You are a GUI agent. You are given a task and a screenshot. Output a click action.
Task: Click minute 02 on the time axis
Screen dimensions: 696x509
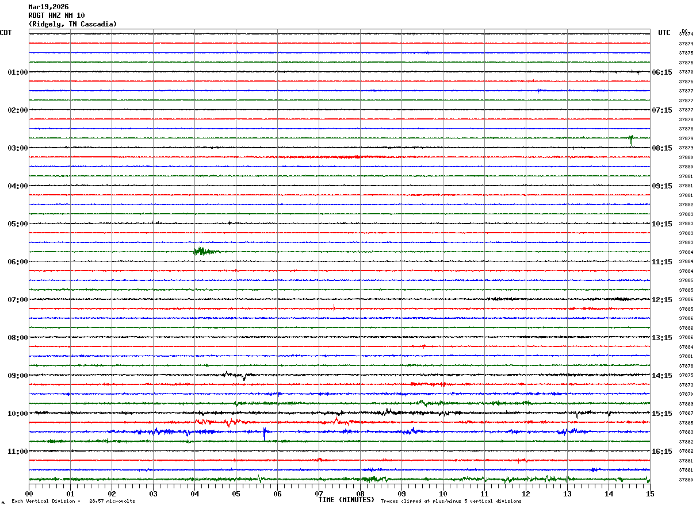point(112,493)
